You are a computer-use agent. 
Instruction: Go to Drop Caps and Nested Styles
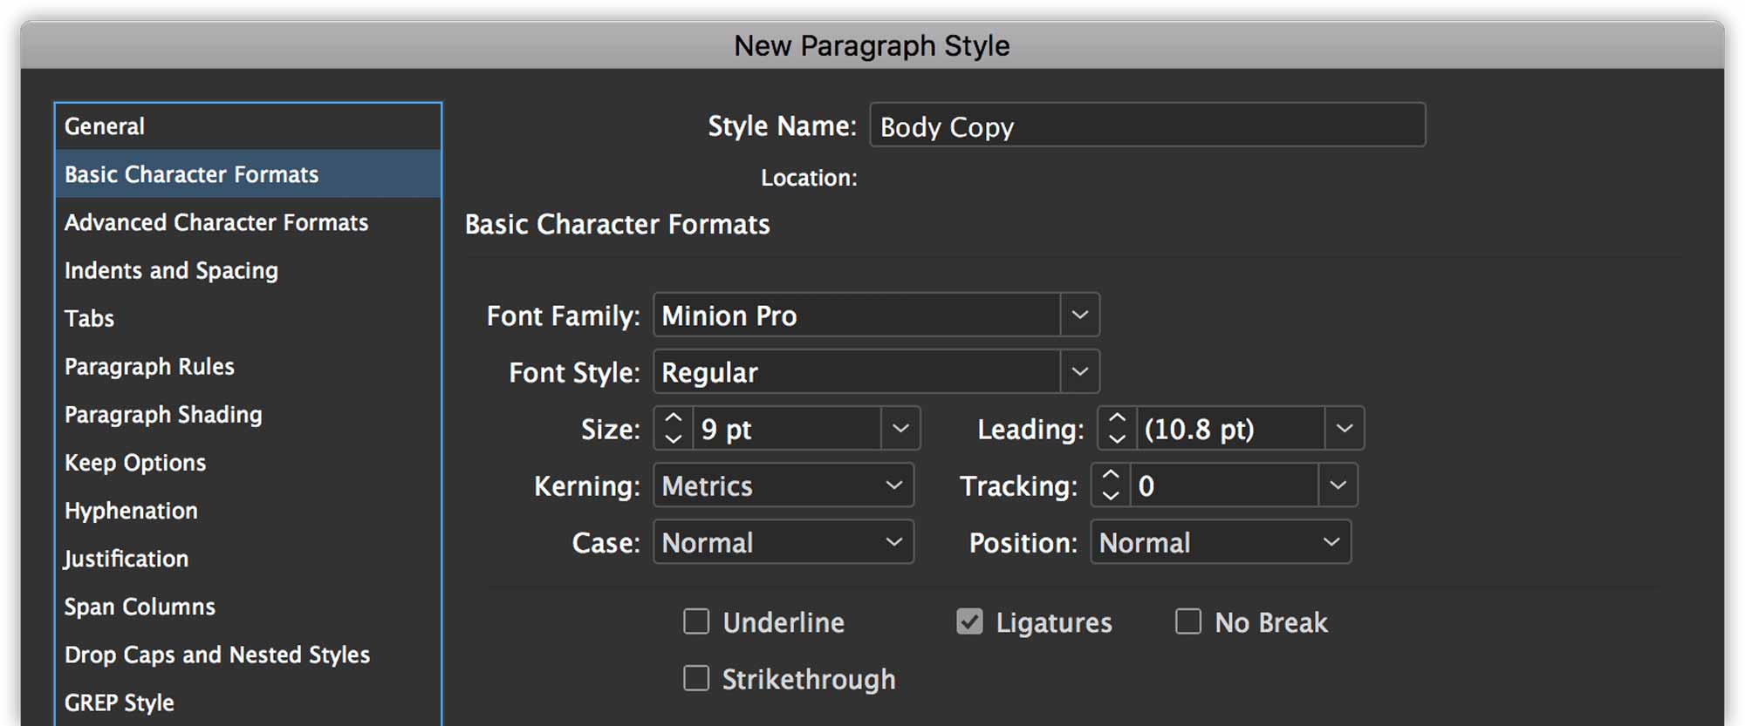click(217, 655)
